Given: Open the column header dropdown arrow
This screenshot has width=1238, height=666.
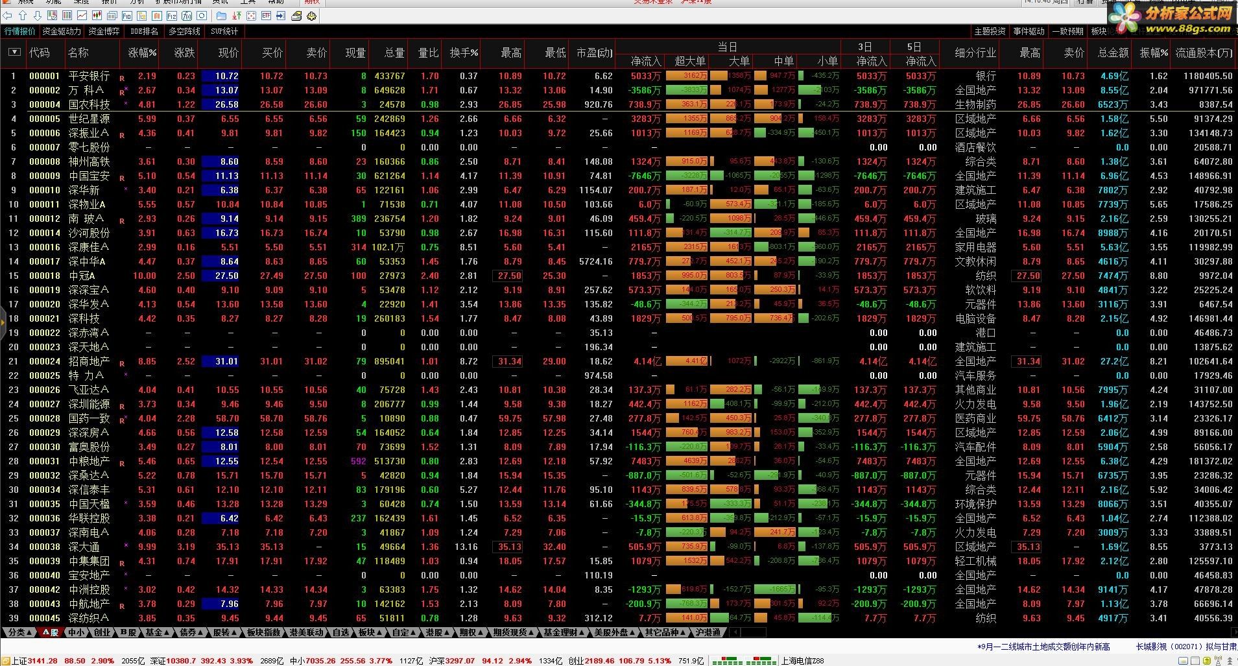Looking at the screenshot, I should pos(14,53).
